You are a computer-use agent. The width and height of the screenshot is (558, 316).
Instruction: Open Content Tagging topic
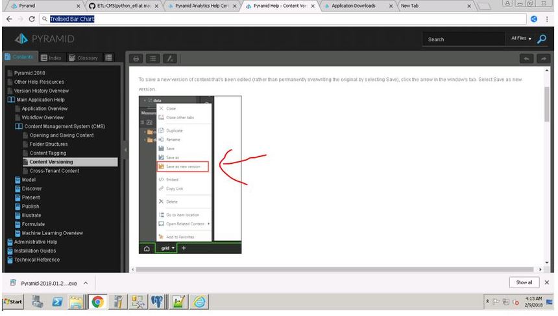coord(47,153)
